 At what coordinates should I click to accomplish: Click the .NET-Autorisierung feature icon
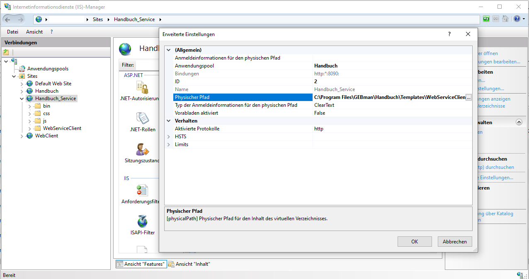142,87
